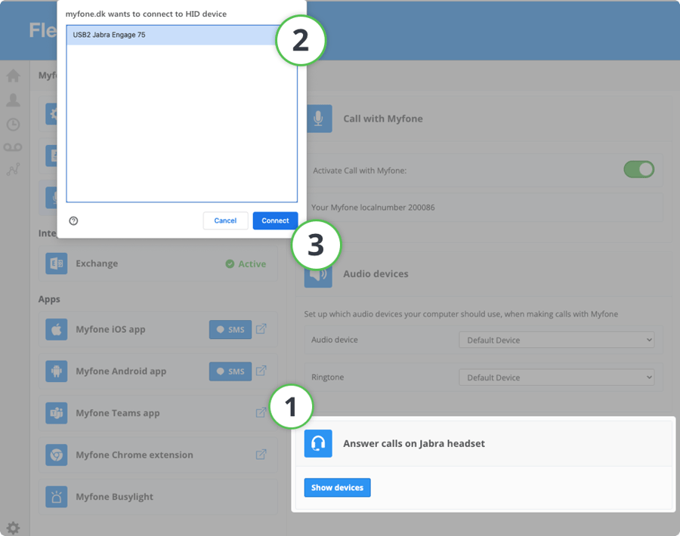
Task: Click the Connect button
Action: tap(275, 220)
